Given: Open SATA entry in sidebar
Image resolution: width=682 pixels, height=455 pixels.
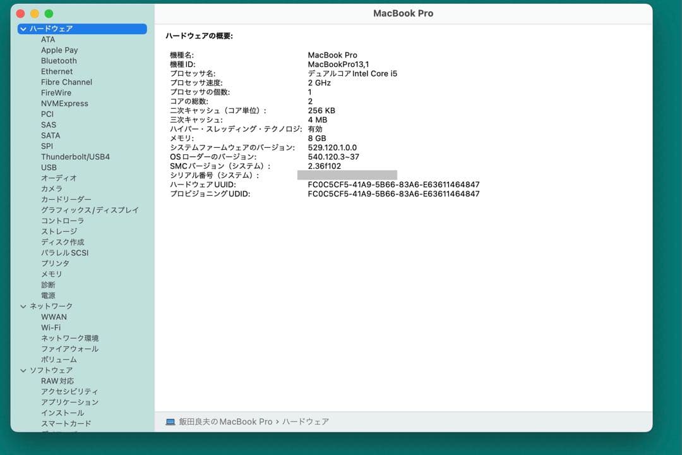Looking at the screenshot, I should (x=51, y=135).
